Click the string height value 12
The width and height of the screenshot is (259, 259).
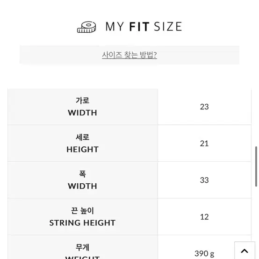pos(204,217)
